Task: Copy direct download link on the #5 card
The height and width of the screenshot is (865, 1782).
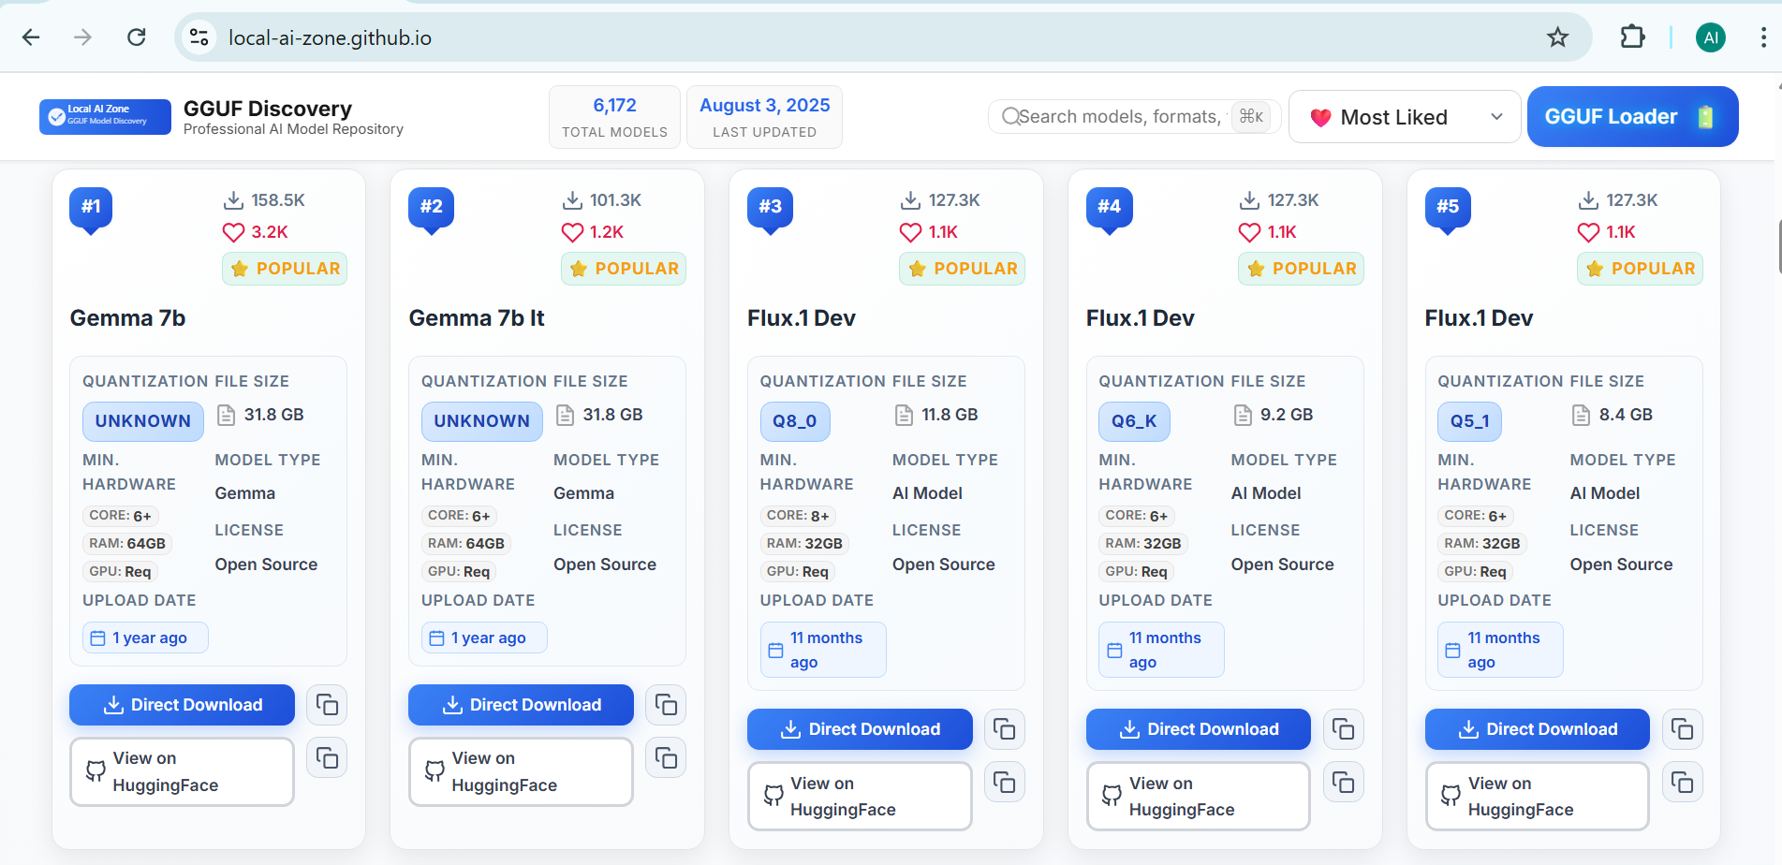Action: click(x=1683, y=729)
